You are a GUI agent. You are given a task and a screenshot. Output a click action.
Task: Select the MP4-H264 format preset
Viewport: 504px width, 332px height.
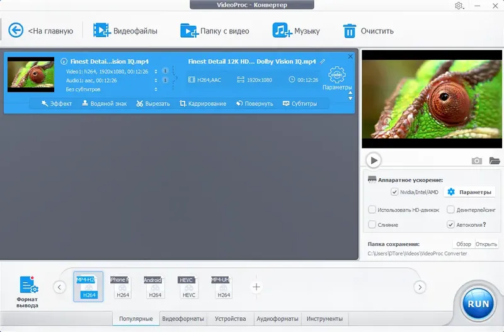[x=88, y=287]
